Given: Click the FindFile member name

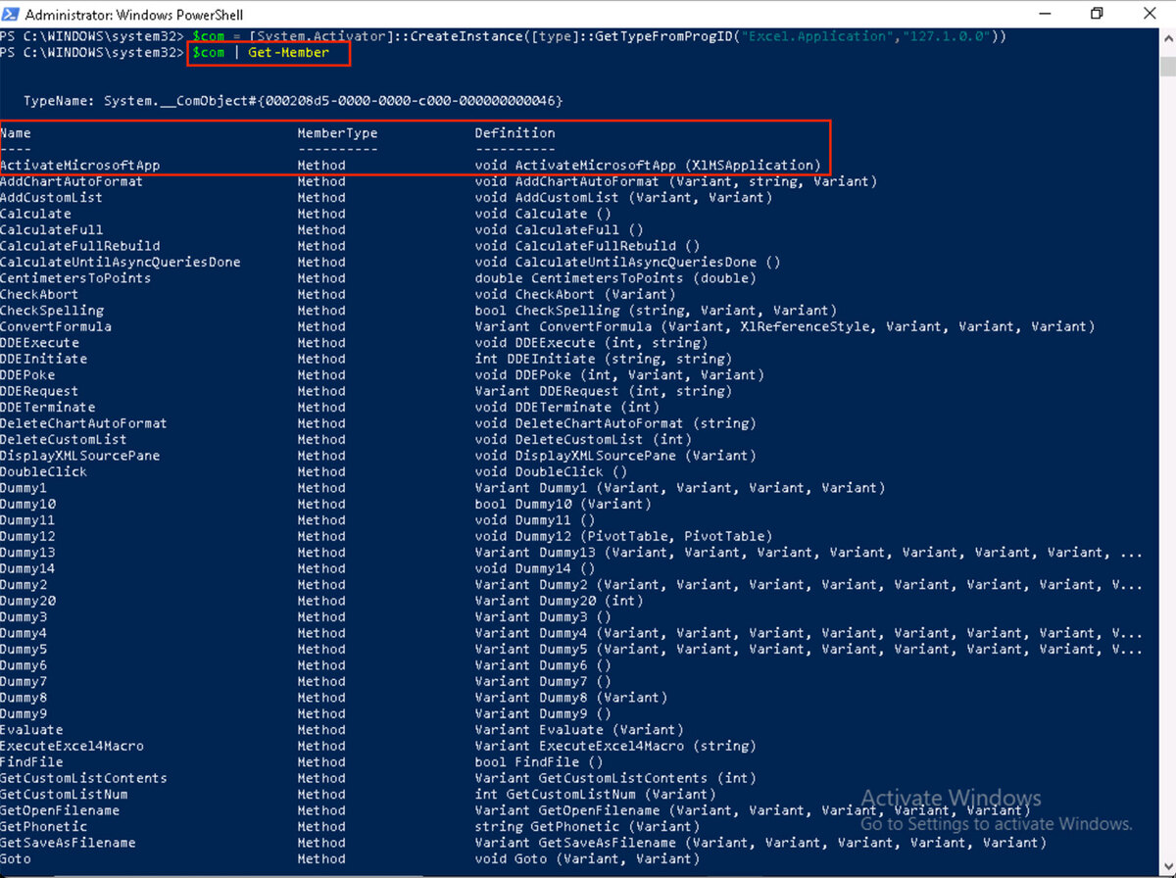Looking at the screenshot, I should 31,762.
